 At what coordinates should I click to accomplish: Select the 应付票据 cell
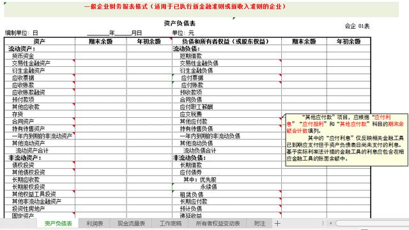tap(227, 78)
